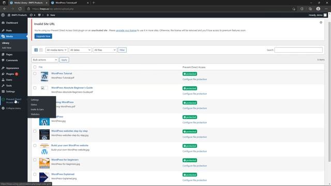Dismiss the Invalid Site URL notice
The image size is (331, 186).
pyautogui.click(x=321, y=22)
